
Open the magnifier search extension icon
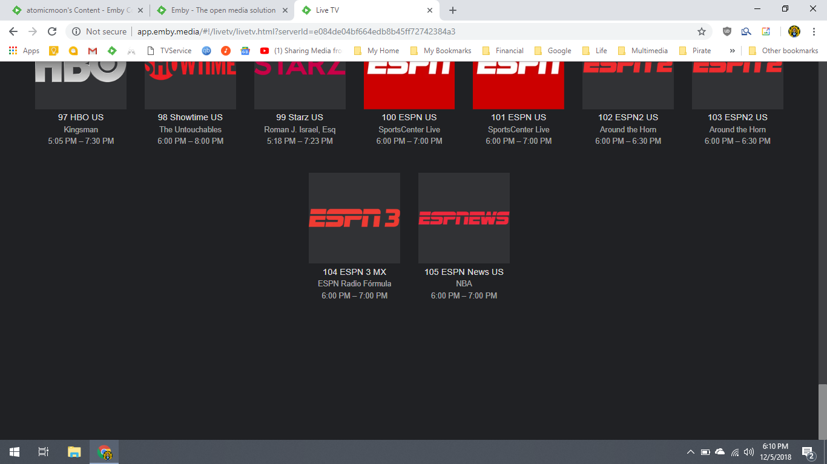tap(746, 31)
